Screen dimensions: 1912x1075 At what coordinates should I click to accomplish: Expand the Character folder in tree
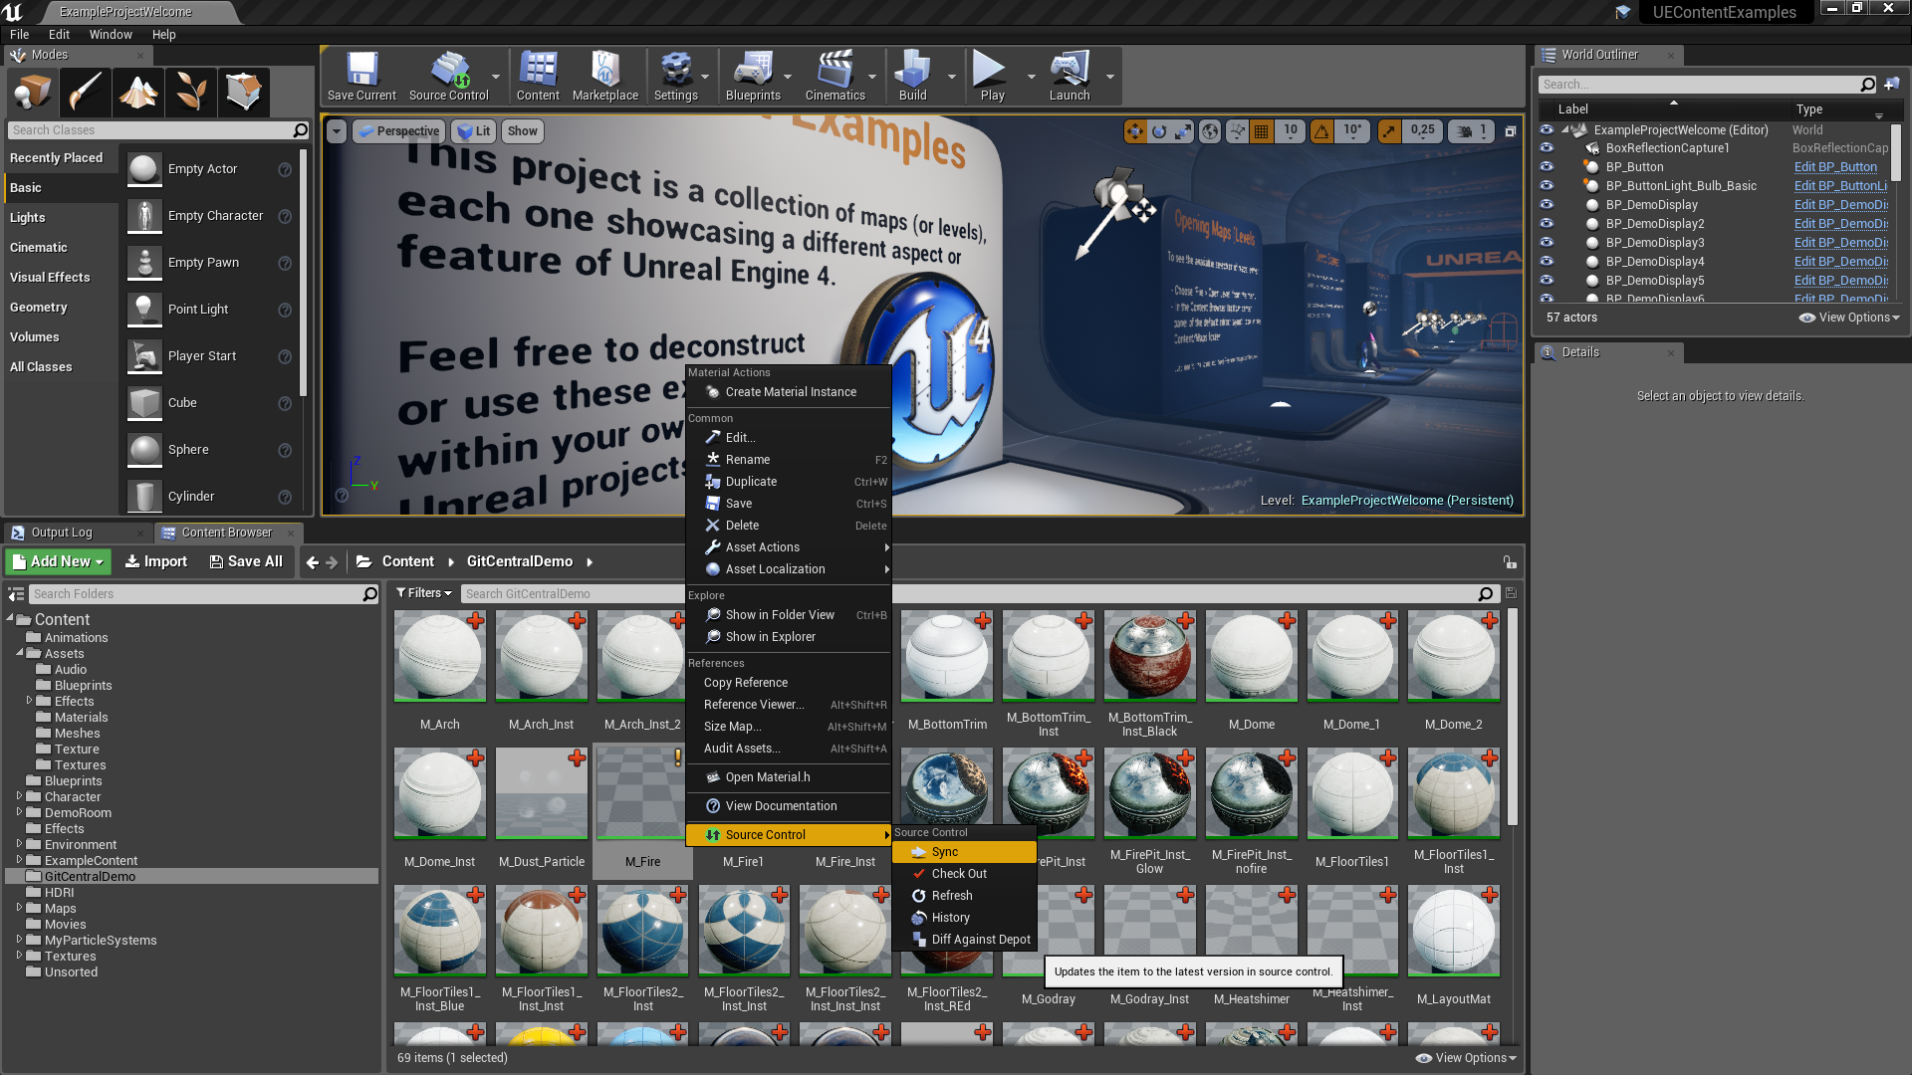click(19, 796)
